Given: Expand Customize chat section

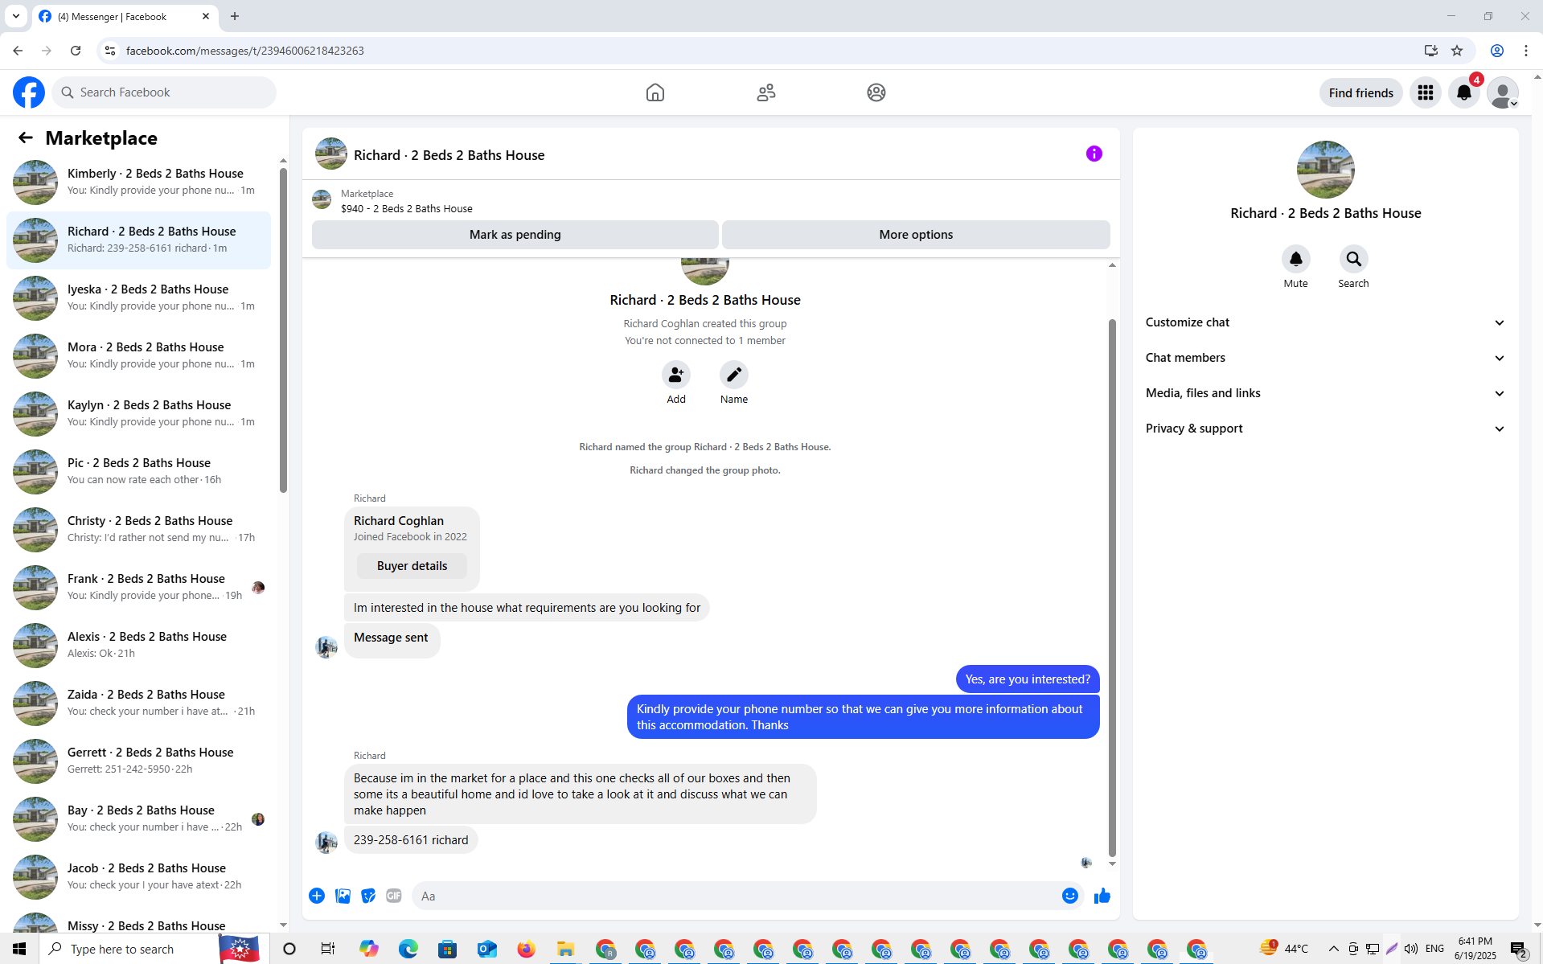Looking at the screenshot, I should (x=1325, y=322).
